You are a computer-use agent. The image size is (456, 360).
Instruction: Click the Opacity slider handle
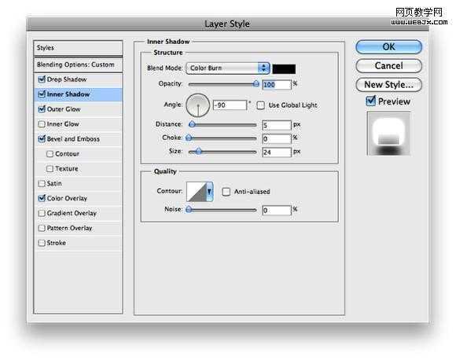coord(256,84)
